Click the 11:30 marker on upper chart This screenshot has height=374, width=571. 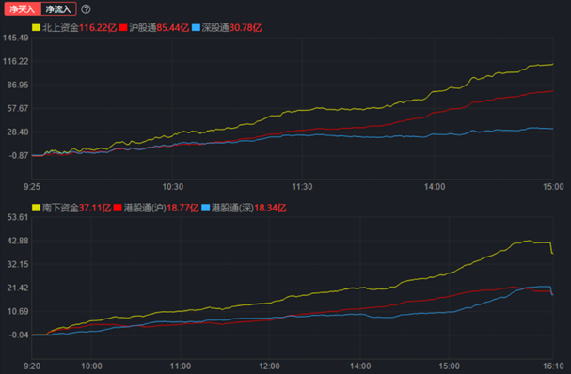[302, 187]
